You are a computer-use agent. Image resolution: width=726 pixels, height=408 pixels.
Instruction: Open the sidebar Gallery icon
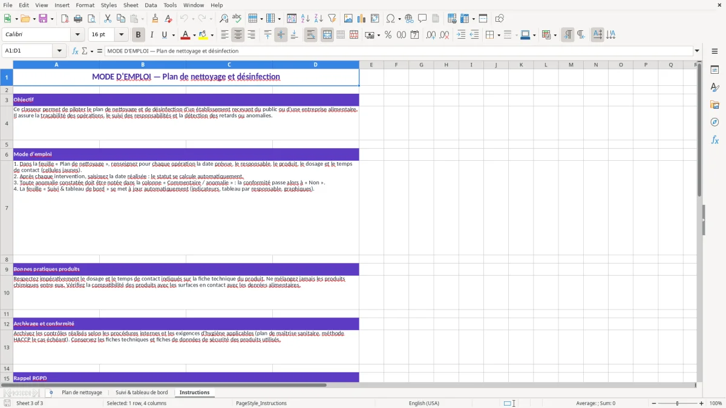tap(715, 105)
